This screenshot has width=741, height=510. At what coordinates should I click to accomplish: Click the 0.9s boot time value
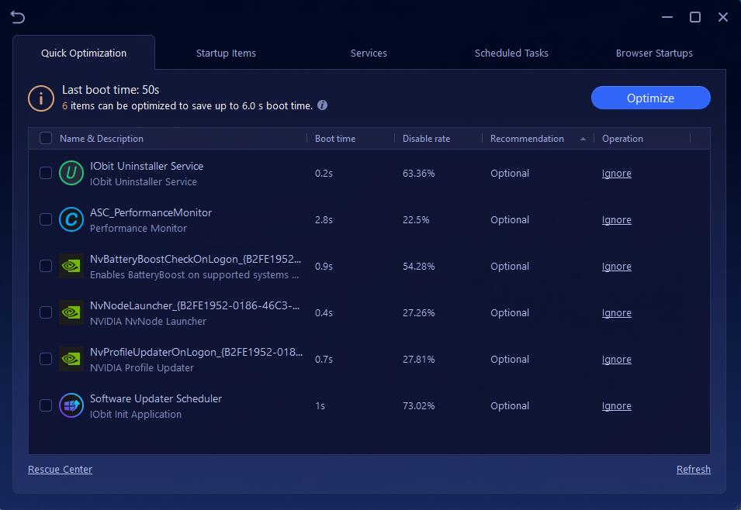click(x=324, y=267)
